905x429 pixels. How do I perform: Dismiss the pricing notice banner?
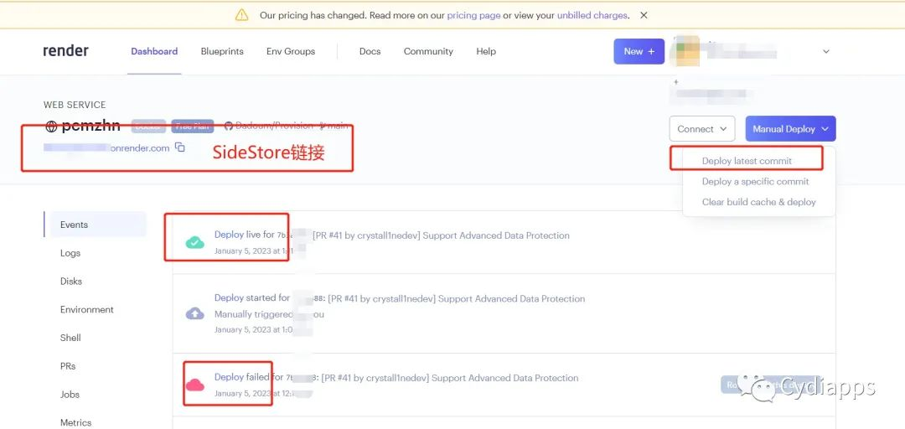644,16
